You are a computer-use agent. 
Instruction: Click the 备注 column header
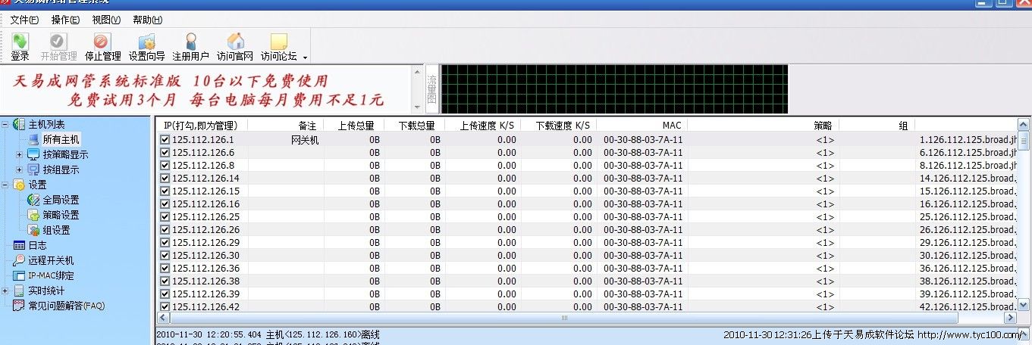pyautogui.click(x=285, y=126)
